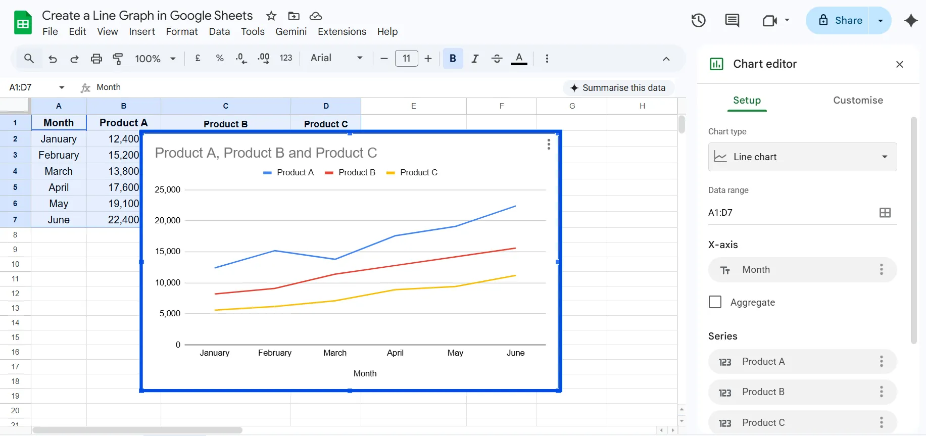This screenshot has width=926, height=436.
Task: Click Summarise this data button
Action: pos(618,88)
